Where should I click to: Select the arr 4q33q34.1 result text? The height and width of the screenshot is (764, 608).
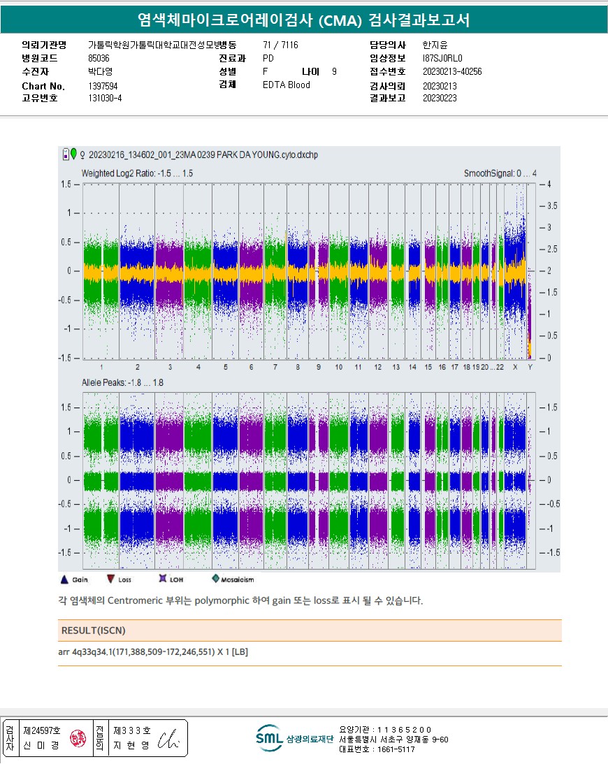(x=153, y=652)
